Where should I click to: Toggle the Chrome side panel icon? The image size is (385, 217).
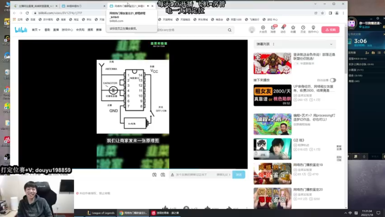pyautogui.click(x=330, y=13)
